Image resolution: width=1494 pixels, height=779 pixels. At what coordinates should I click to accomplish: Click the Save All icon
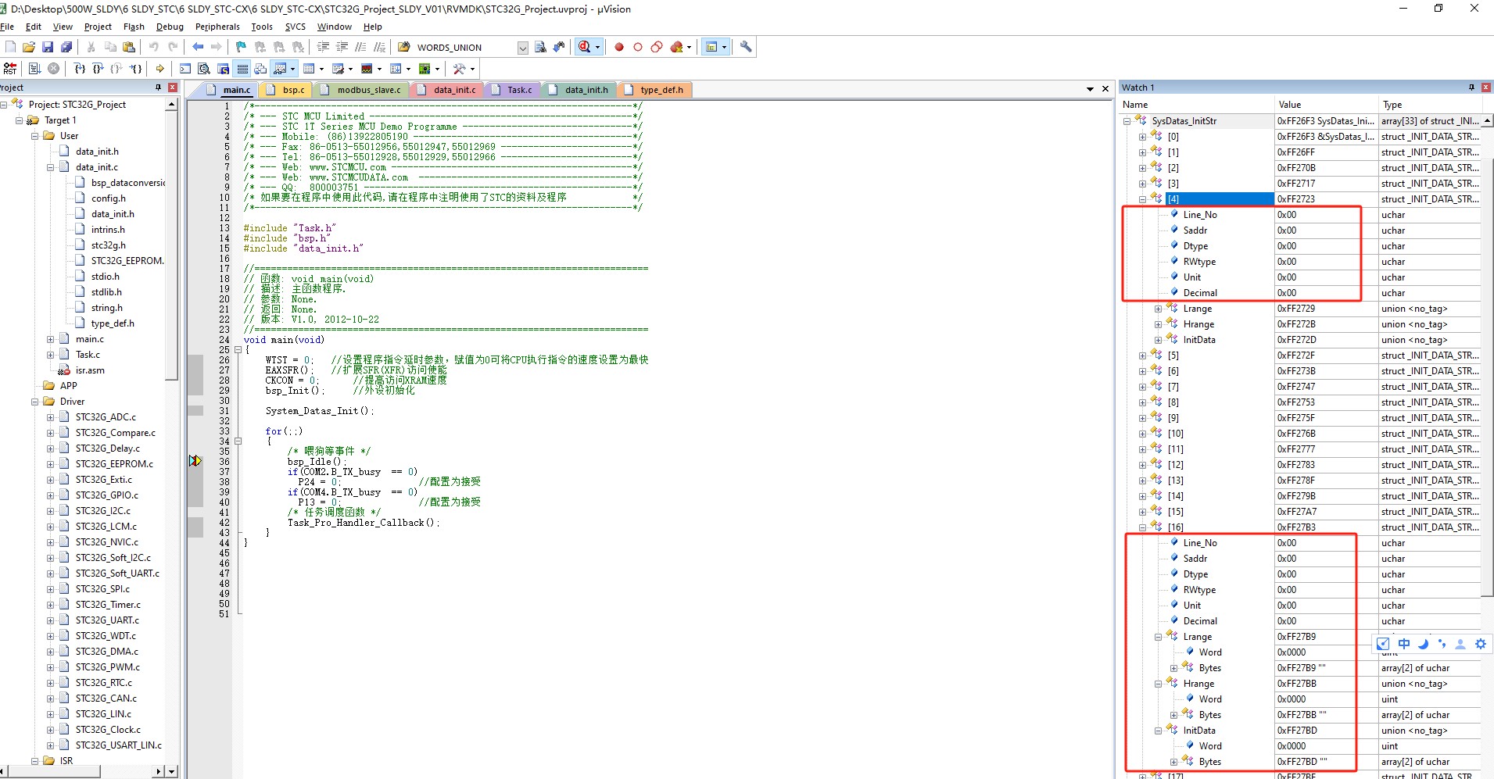coord(66,47)
